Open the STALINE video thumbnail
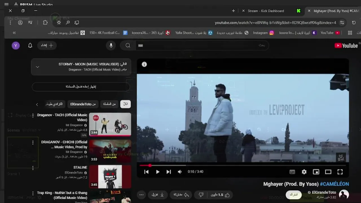Screen dimensions: 361x203 (110, 176)
